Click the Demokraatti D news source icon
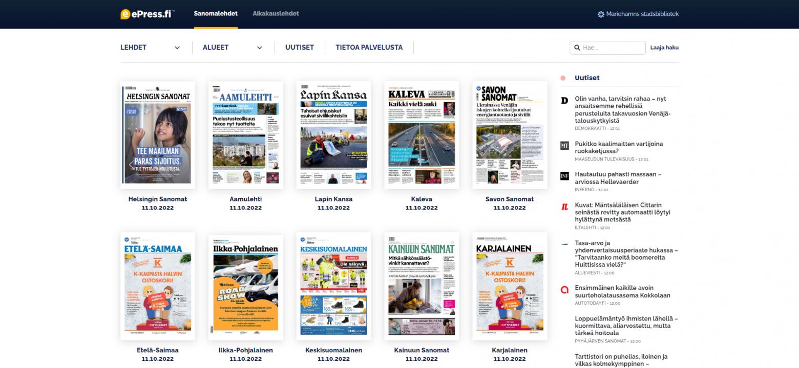 [x=564, y=101]
